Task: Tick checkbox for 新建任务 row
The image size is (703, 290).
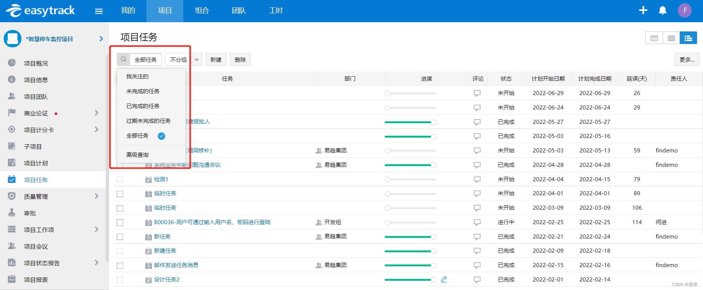Action: [x=120, y=251]
